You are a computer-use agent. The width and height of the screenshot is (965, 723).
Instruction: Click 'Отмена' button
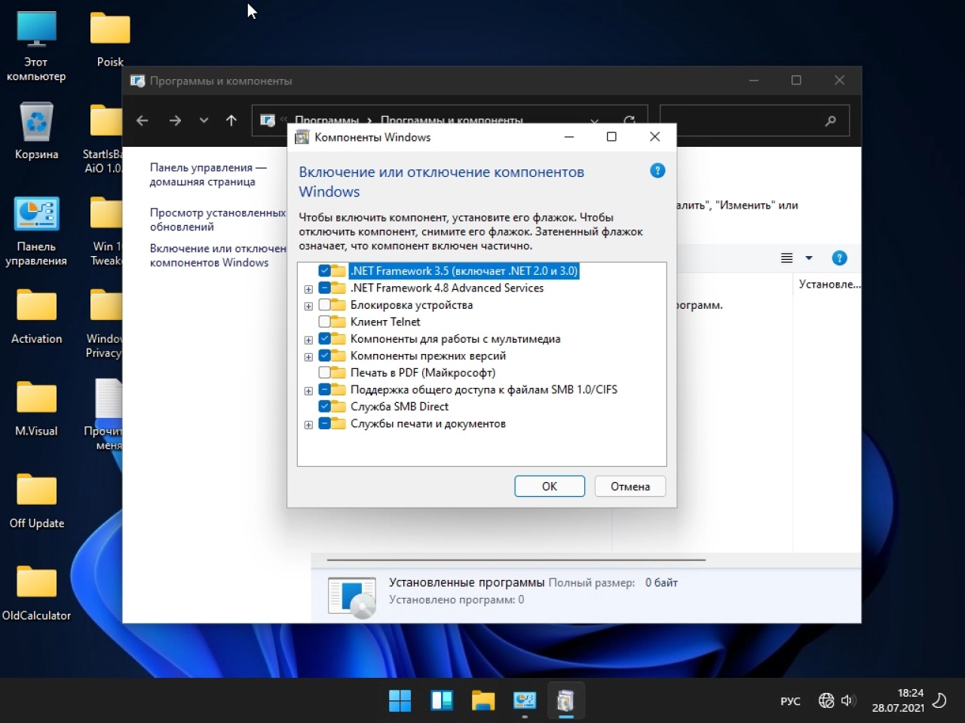(x=630, y=487)
